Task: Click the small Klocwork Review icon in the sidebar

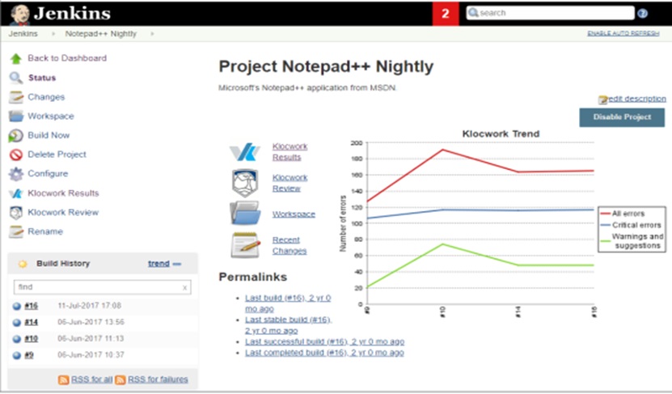Action: (x=16, y=213)
